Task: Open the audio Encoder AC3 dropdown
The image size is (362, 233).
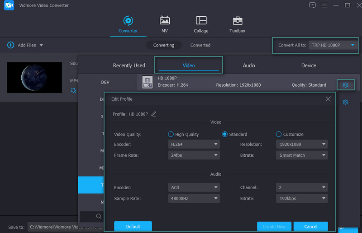Action: pyautogui.click(x=194, y=187)
